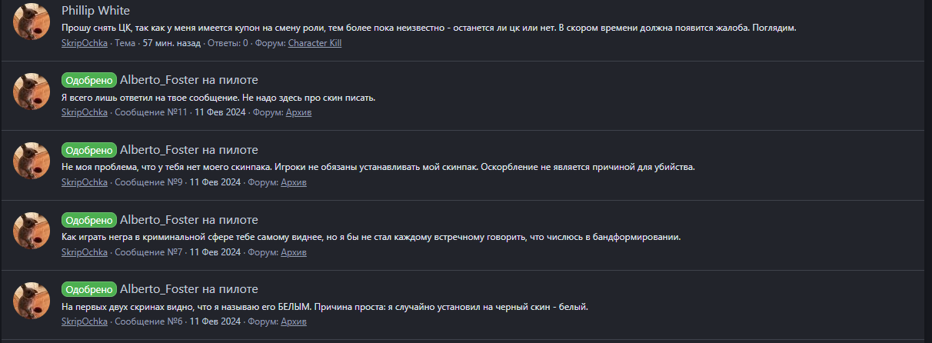The height and width of the screenshot is (343, 932).
Task: Click the avatar next to message №6
Action: pos(32,301)
